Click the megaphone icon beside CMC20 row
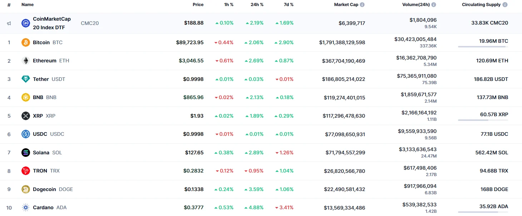522x216 pixels. coord(9,24)
